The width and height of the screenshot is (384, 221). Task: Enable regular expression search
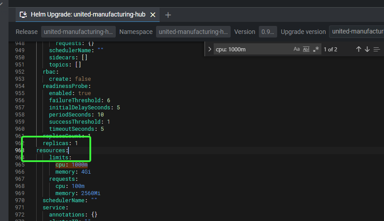(316, 49)
